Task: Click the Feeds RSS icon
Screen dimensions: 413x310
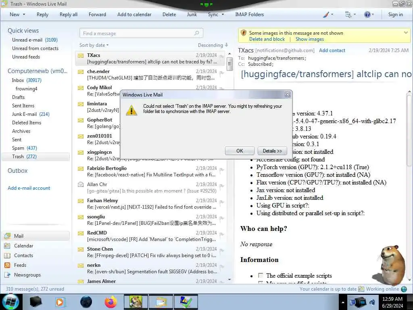Action: pyautogui.click(x=7, y=265)
